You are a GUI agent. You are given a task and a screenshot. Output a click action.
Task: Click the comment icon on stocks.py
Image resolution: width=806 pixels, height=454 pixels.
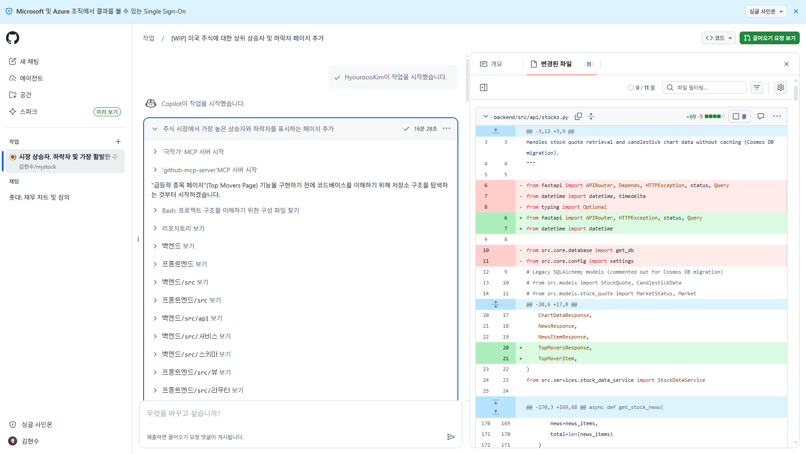(761, 116)
